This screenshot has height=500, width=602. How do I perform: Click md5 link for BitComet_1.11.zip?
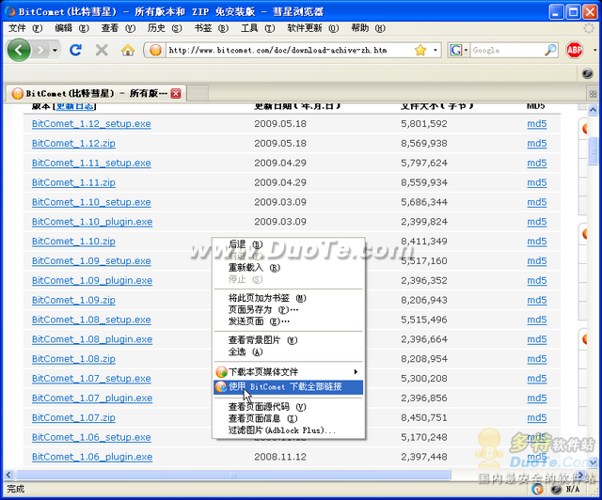click(x=536, y=182)
